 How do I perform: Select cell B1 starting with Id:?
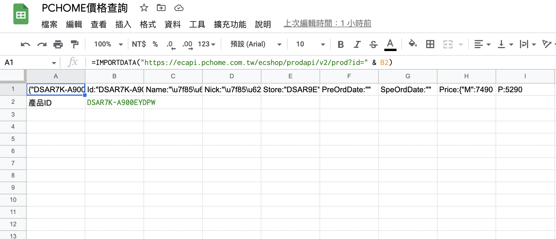(114, 89)
